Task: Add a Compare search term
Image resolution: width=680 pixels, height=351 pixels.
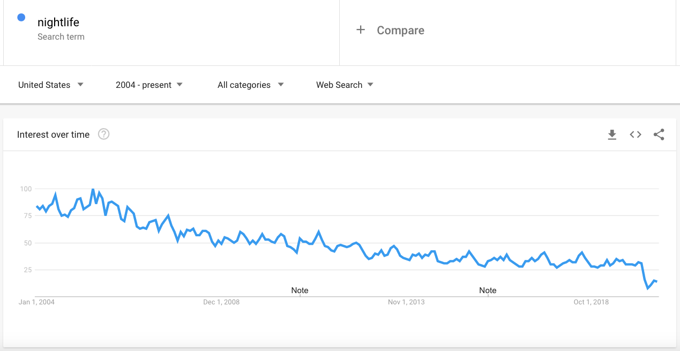Action: click(x=400, y=31)
